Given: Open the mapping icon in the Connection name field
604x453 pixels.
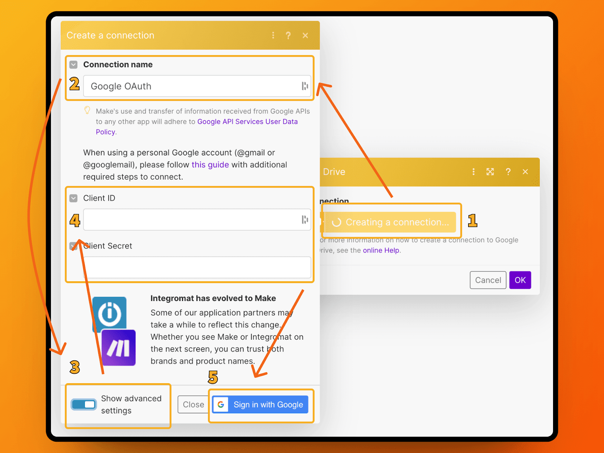Looking at the screenshot, I should click(305, 86).
